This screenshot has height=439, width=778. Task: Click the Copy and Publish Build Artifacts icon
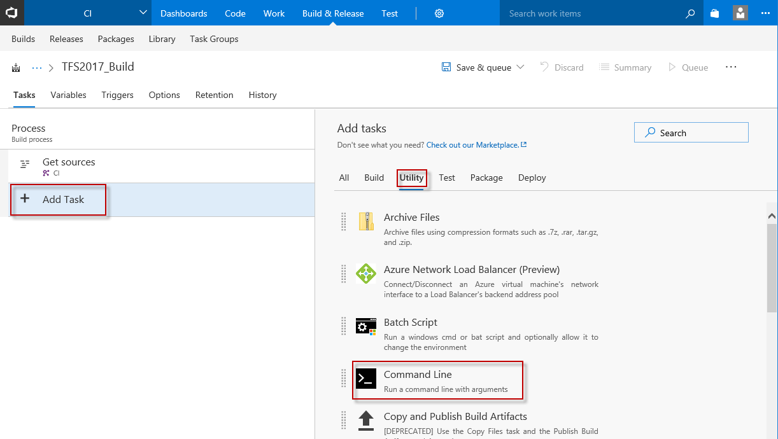click(x=366, y=420)
